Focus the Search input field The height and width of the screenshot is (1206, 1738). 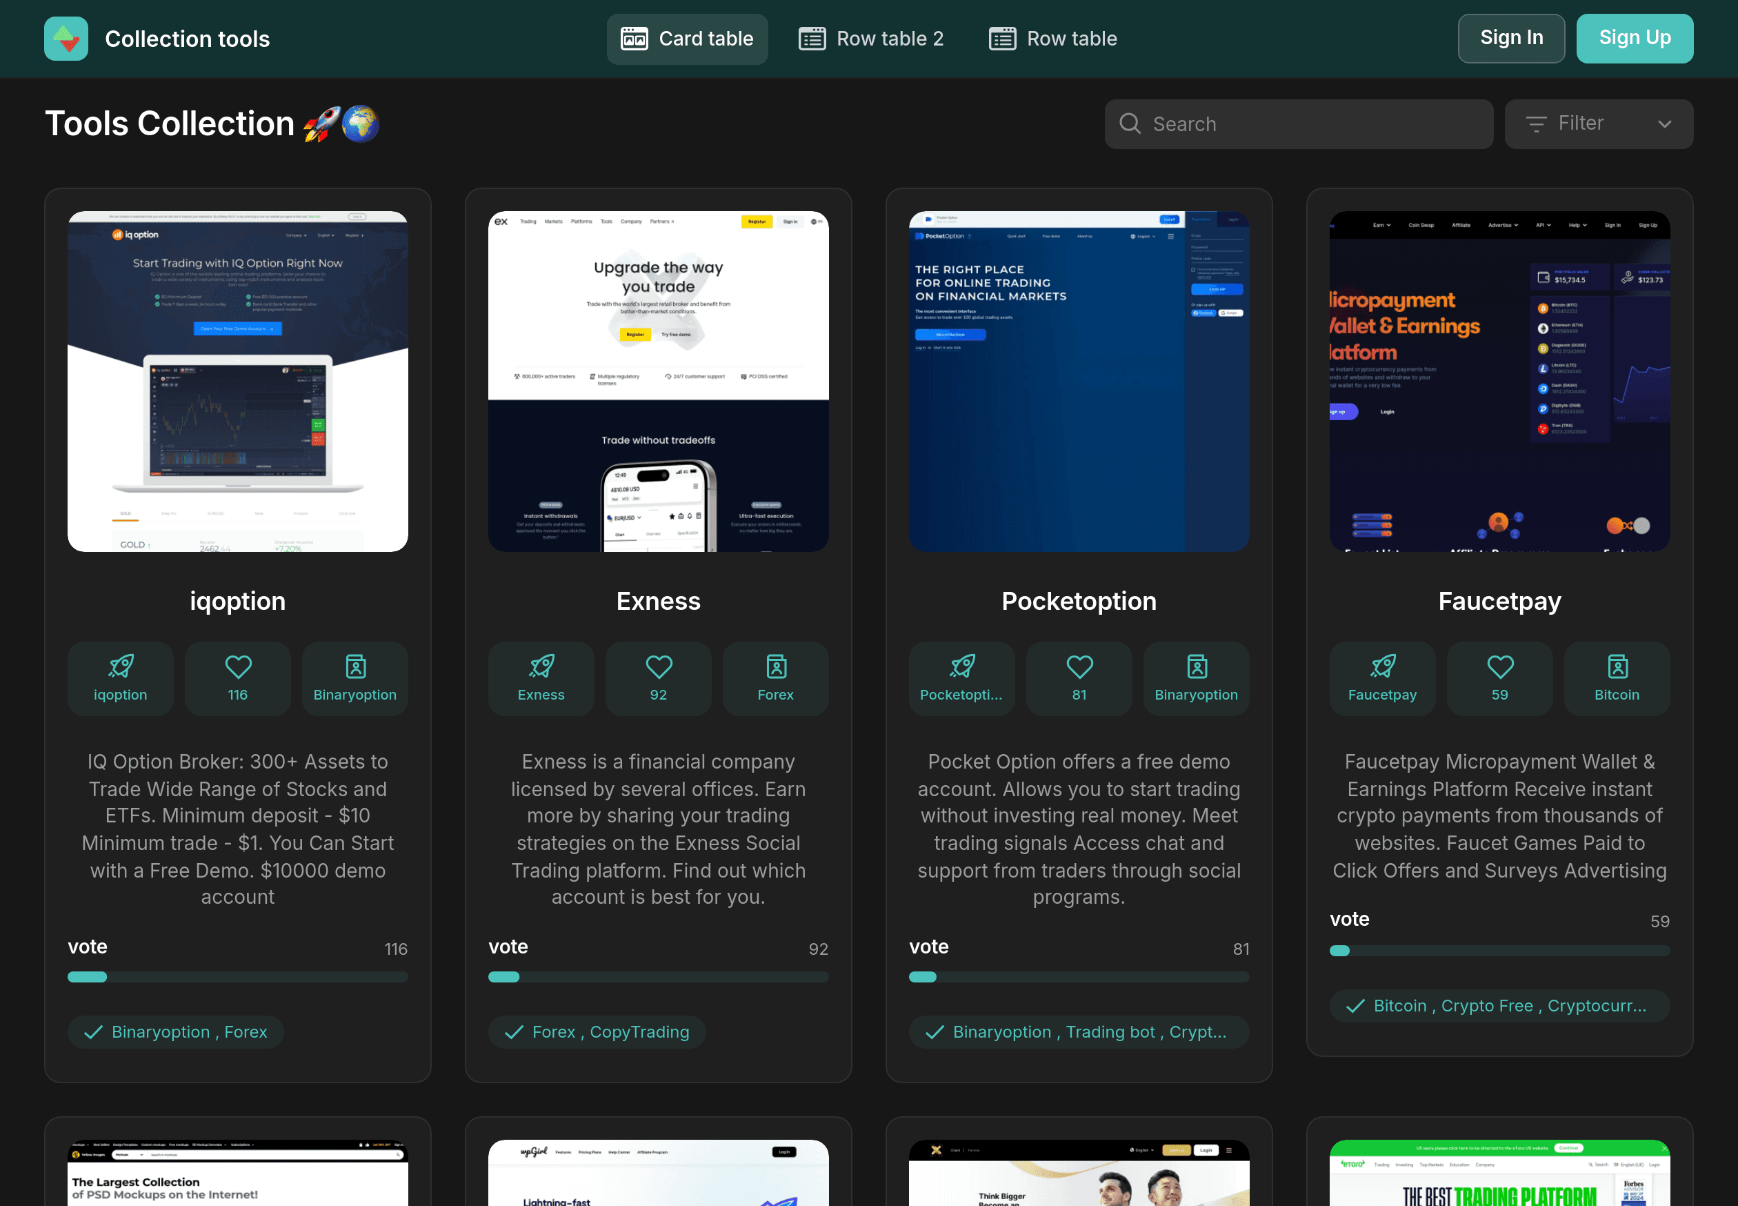tap(1299, 123)
